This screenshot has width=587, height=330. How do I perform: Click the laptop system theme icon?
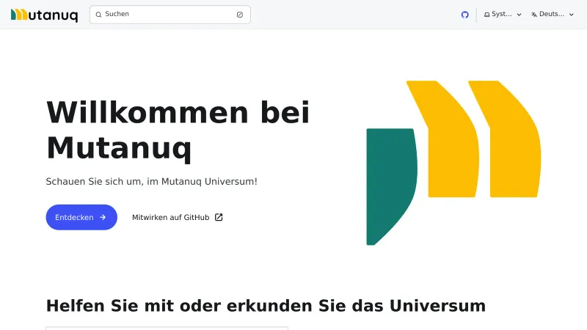487,15
